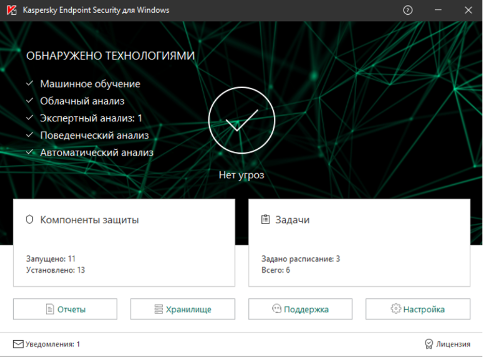Click the storage stack icon on Хранилище
Screen dimensions: 483x359
158,309
